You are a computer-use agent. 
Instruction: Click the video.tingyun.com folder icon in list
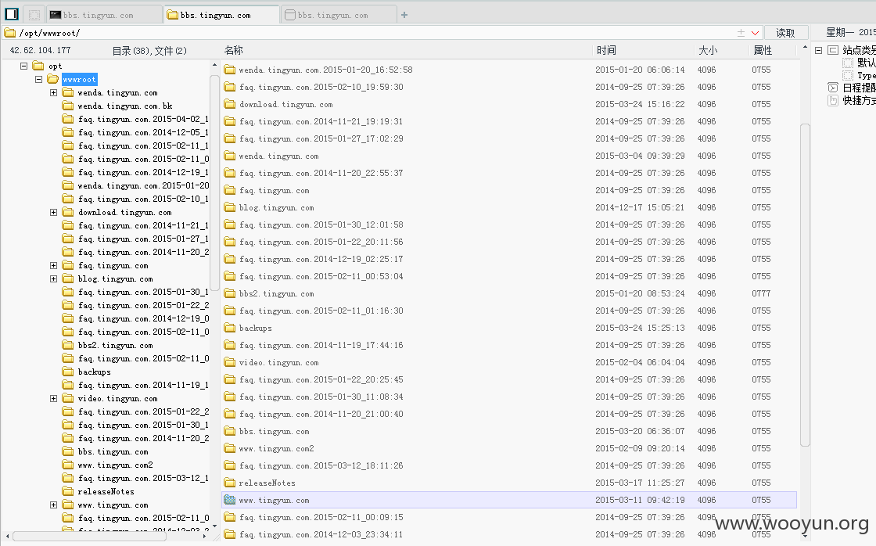click(230, 362)
